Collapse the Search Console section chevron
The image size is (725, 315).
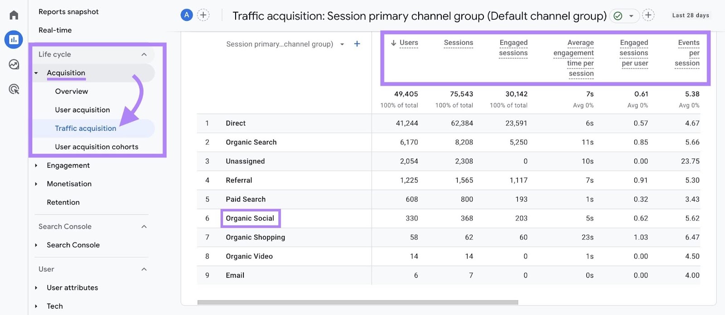(x=144, y=226)
